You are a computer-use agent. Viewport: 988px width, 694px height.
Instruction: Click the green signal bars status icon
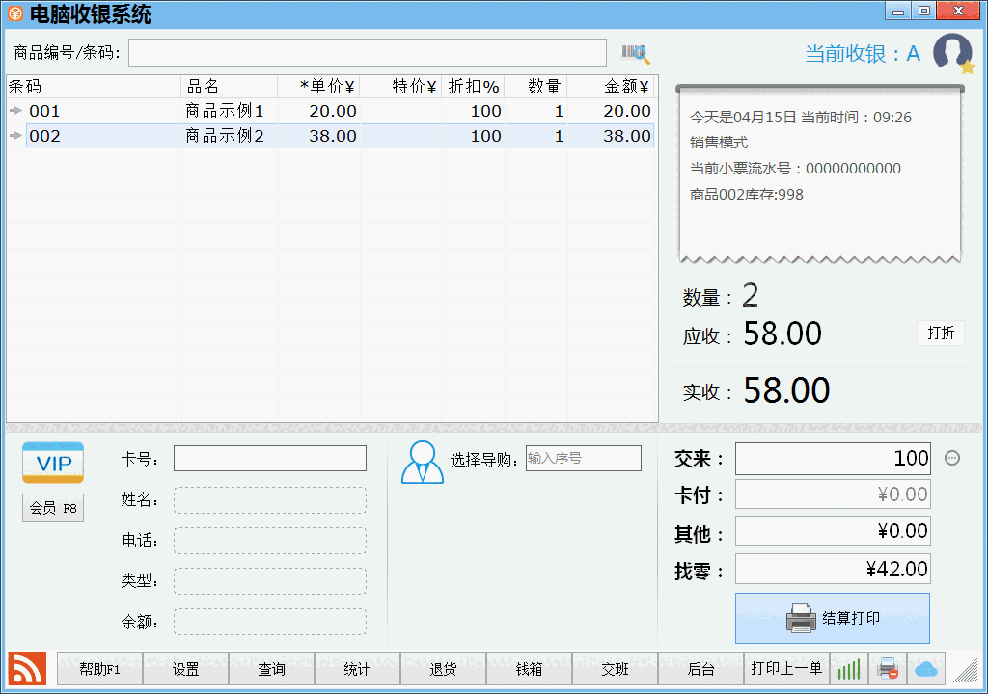click(x=848, y=667)
